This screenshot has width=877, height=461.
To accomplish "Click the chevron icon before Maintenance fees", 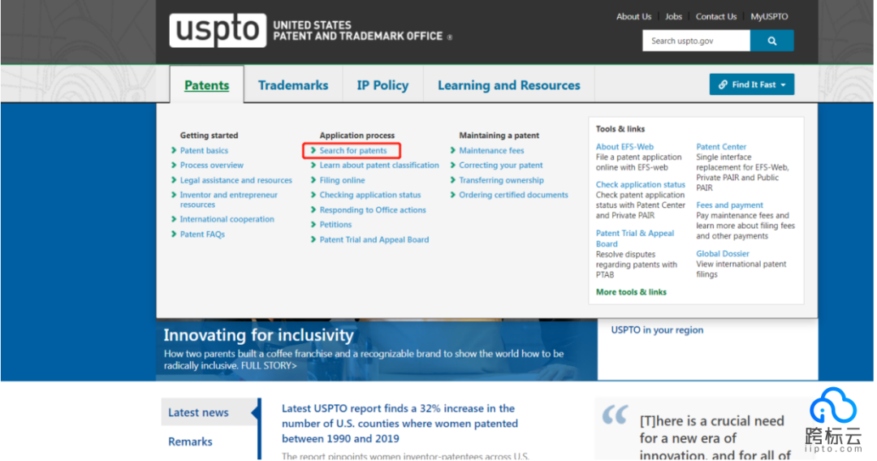I will (453, 150).
